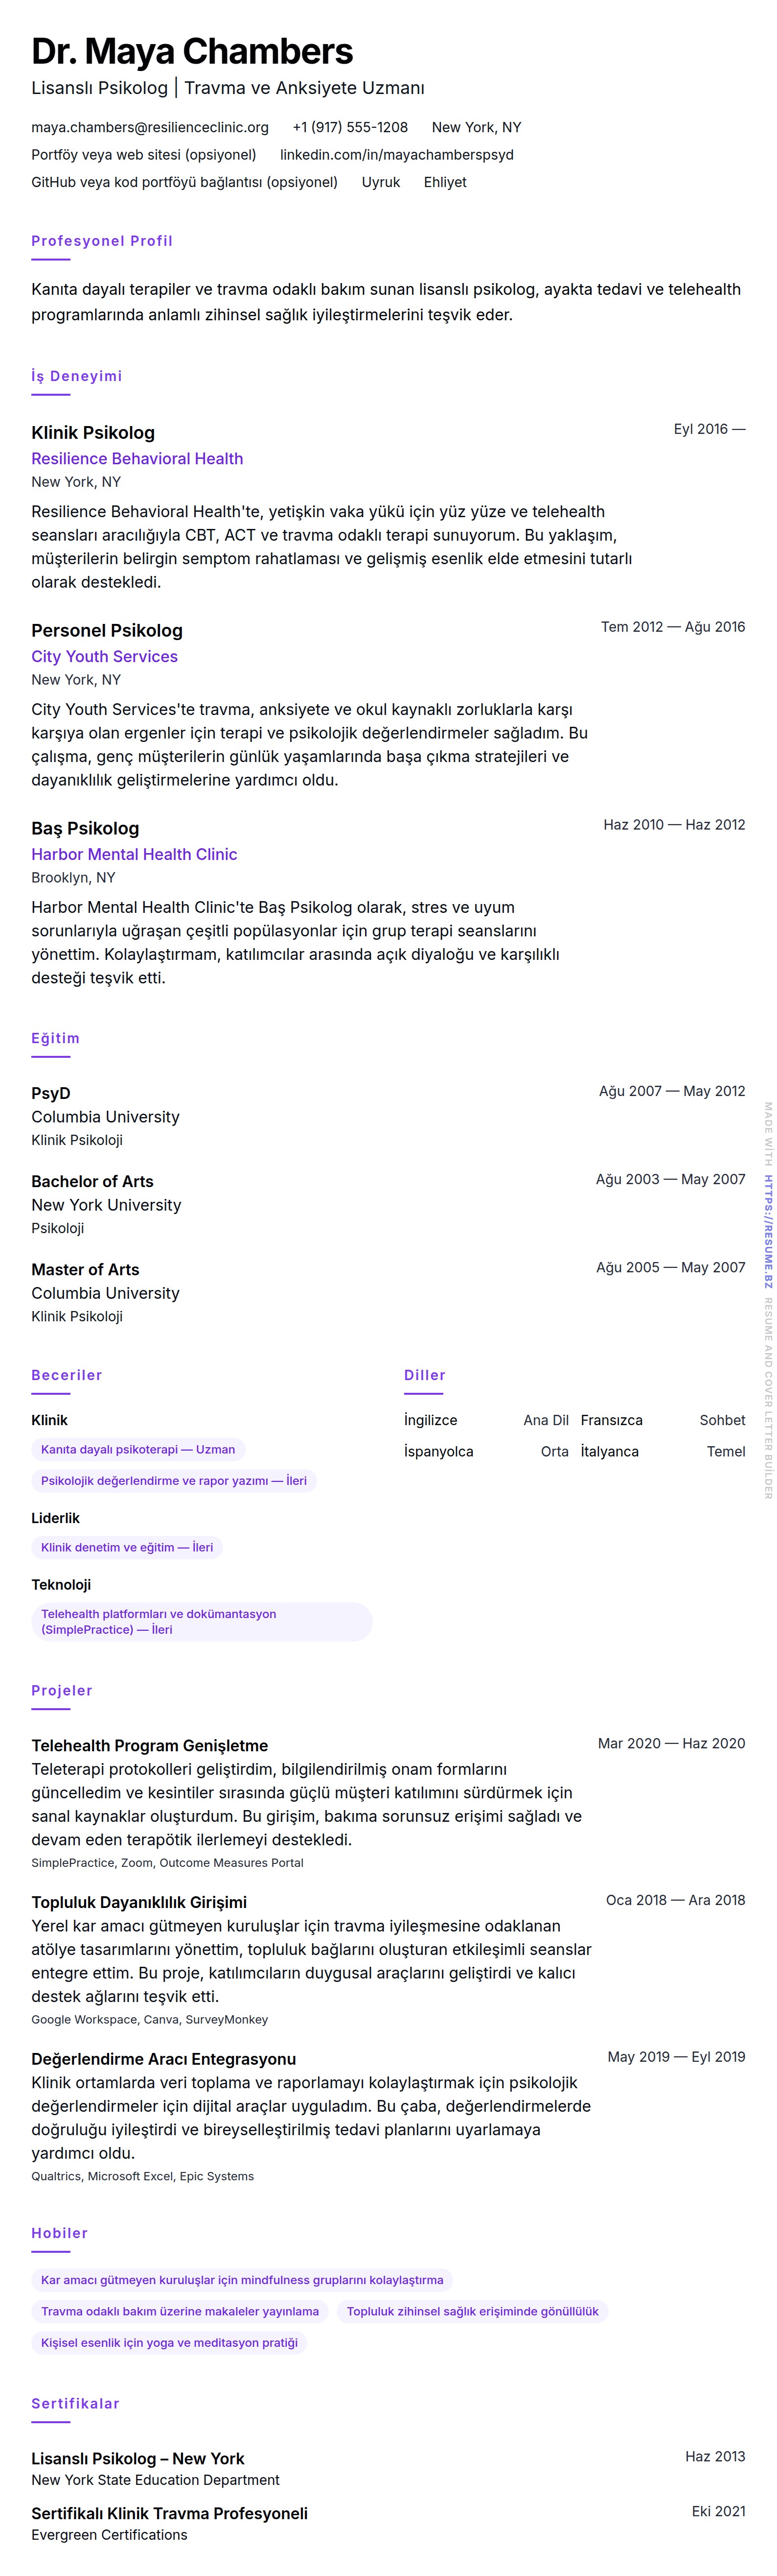Click the phone number +1 (917) 555-1208
The image size is (777, 2576).
(x=349, y=127)
